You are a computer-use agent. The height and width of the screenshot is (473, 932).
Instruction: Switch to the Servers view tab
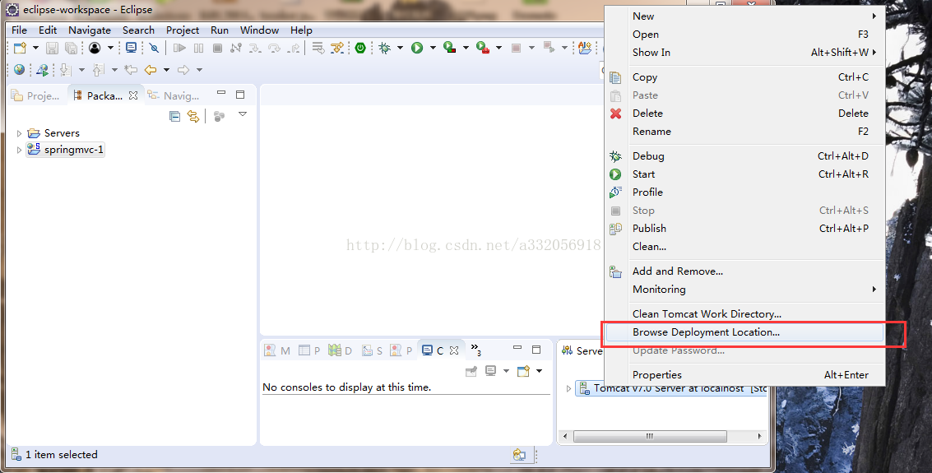[x=582, y=351]
